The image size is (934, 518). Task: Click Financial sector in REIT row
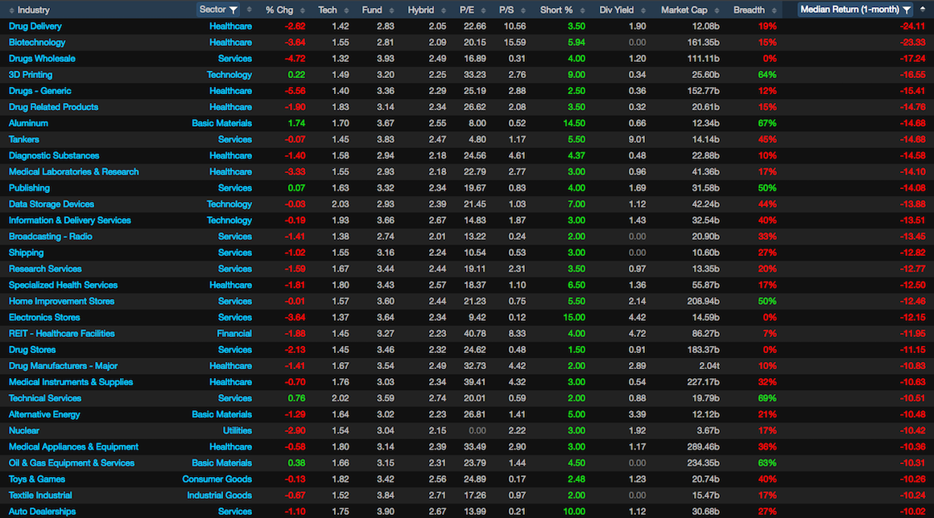point(234,334)
